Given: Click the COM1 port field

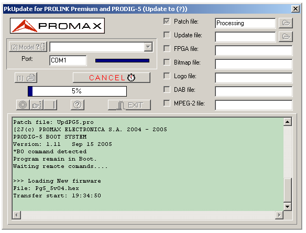Looking at the screenshot, I should 68,60.
